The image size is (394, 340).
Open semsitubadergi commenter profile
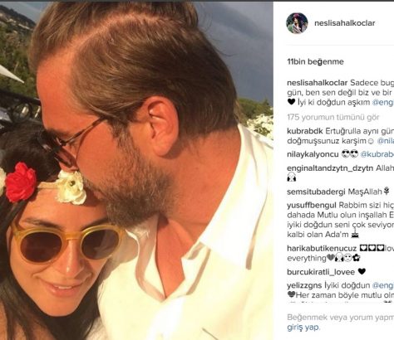316,192
